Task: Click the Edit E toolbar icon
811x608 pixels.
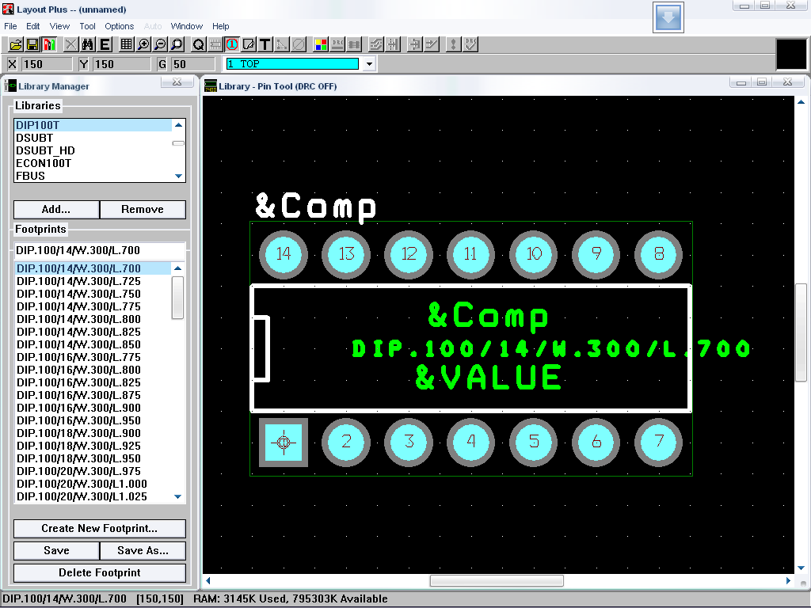Action: pos(105,44)
